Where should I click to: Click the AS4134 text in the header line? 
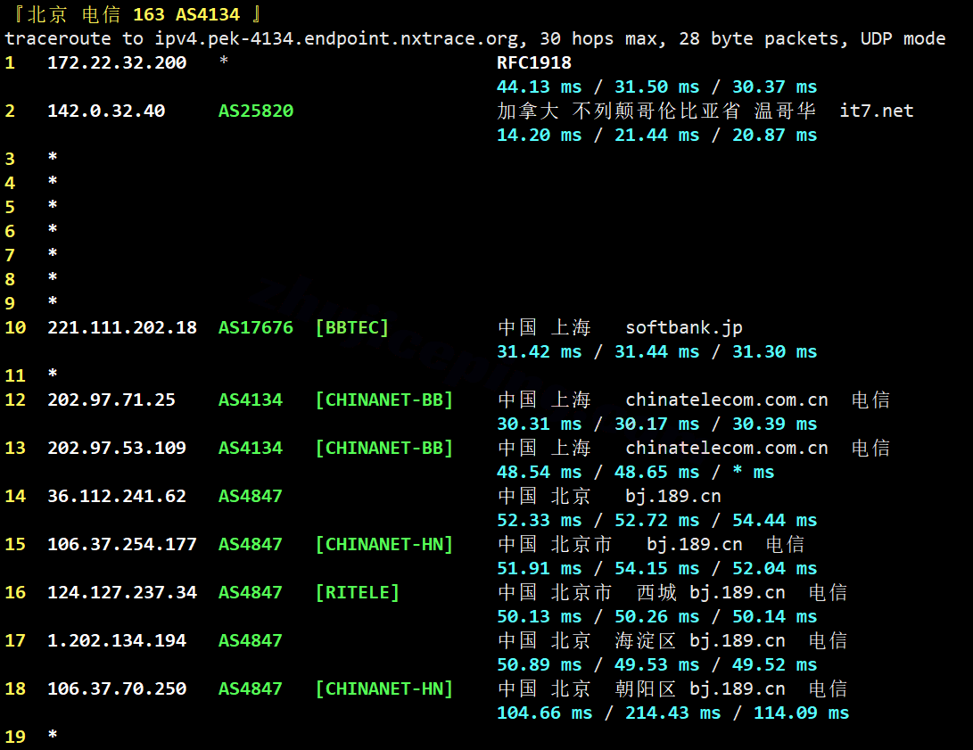(208, 14)
